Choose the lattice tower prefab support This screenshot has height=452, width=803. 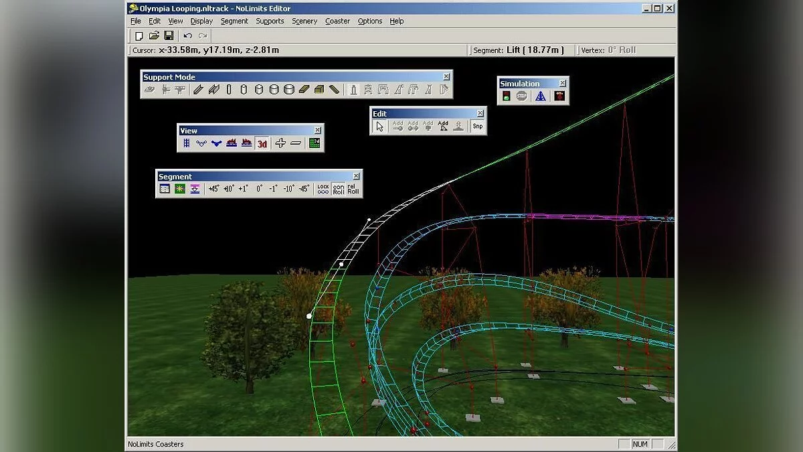click(369, 89)
